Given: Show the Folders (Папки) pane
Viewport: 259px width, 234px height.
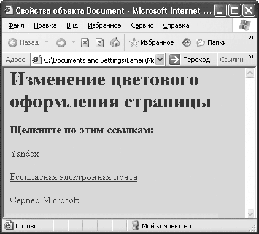Looking at the screenshot, I should (x=211, y=42).
